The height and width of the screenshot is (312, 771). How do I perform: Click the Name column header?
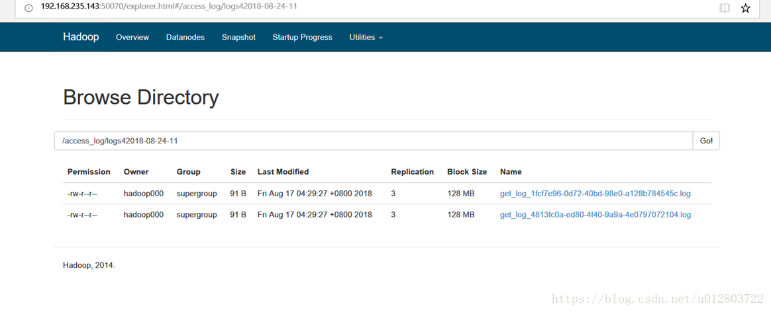pos(511,172)
